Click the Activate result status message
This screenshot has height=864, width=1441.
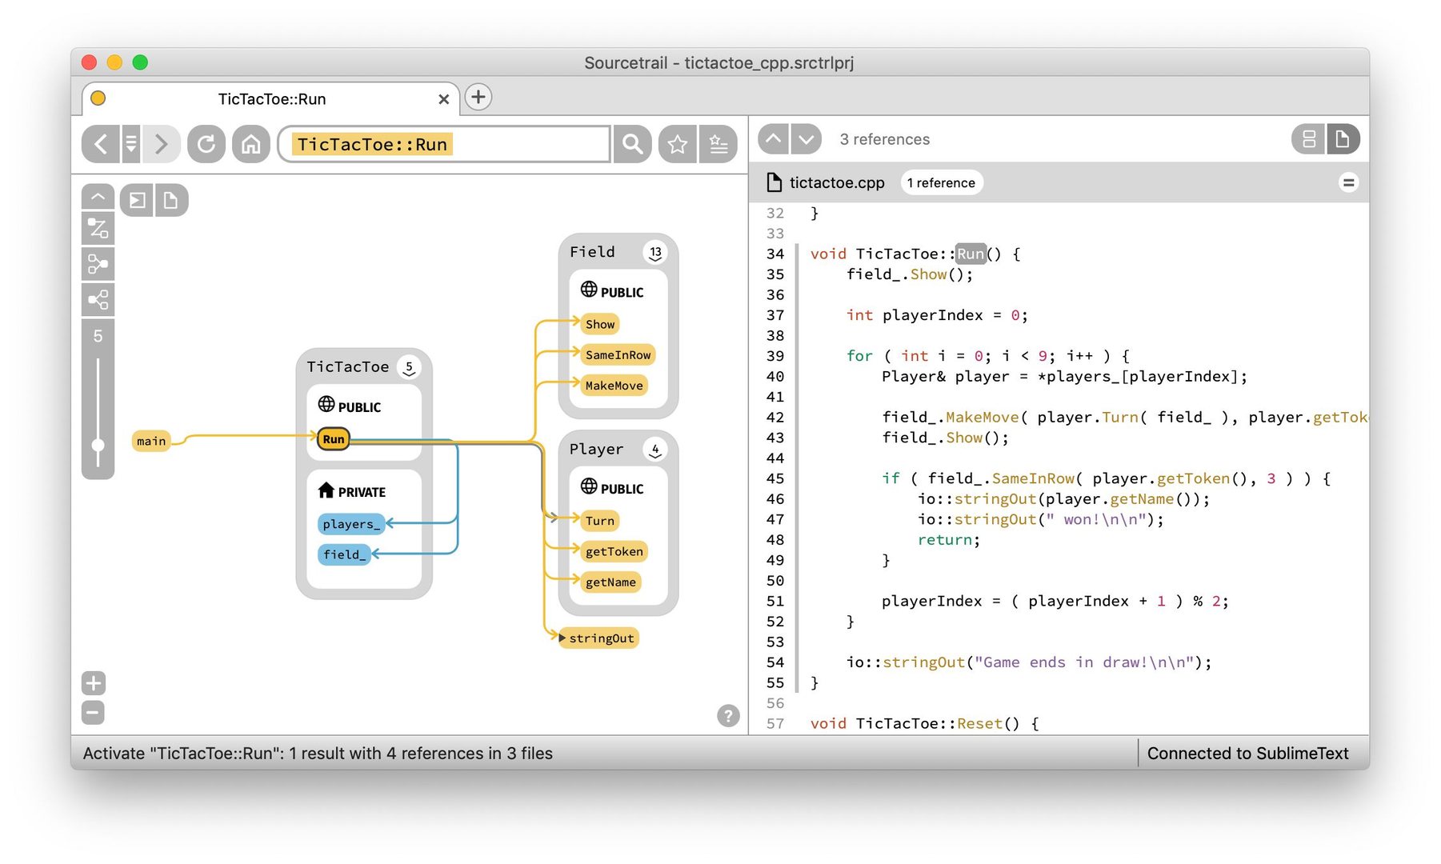click(318, 754)
